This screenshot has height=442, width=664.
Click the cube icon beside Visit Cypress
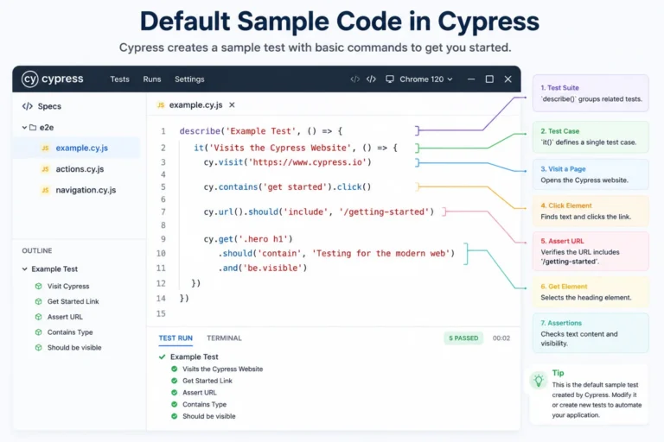pyautogui.click(x=39, y=287)
